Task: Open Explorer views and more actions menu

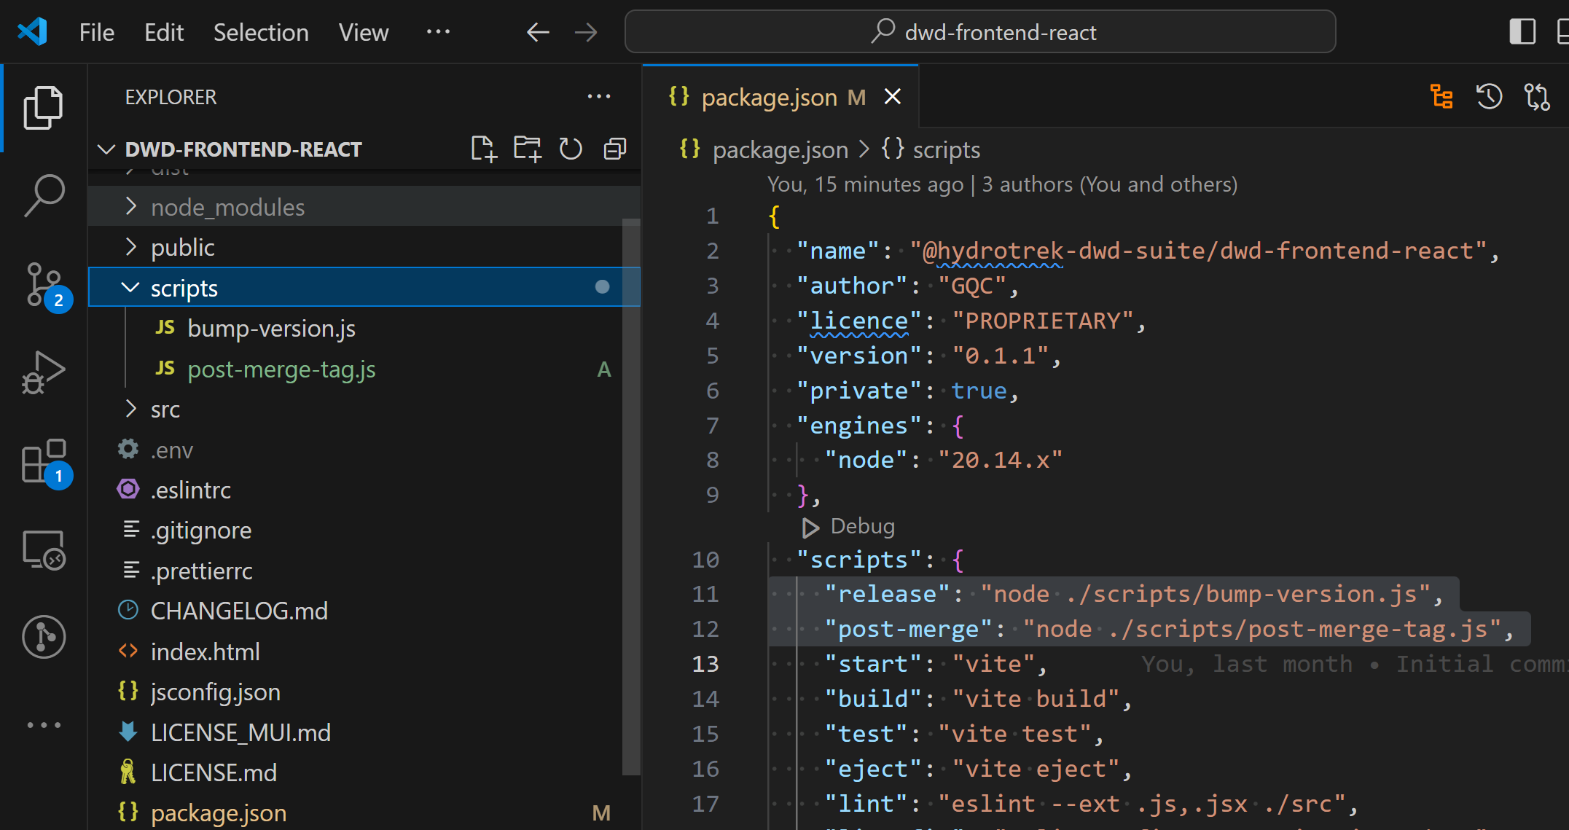Action: (599, 96)
